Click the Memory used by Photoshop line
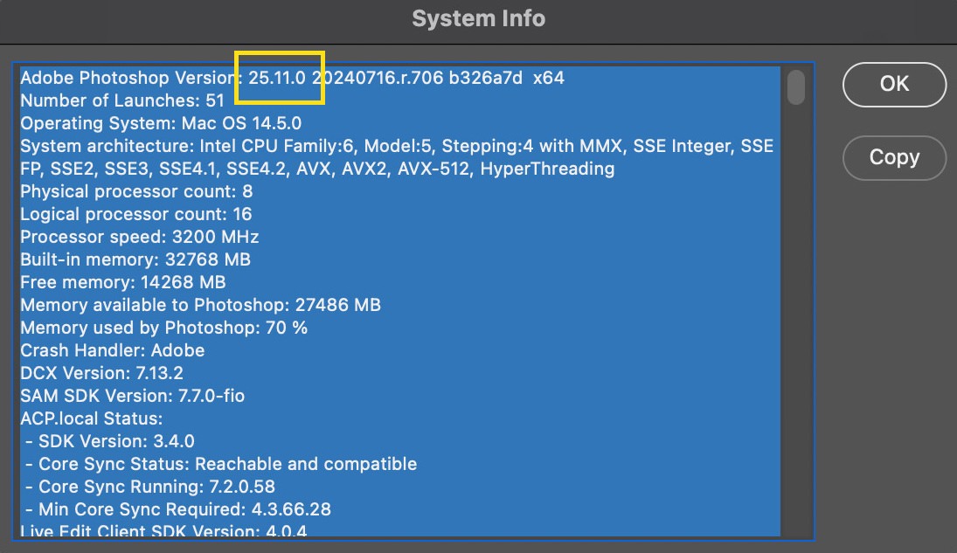The height and width of the screenshot is (553, 957). (x=164, y=328)
